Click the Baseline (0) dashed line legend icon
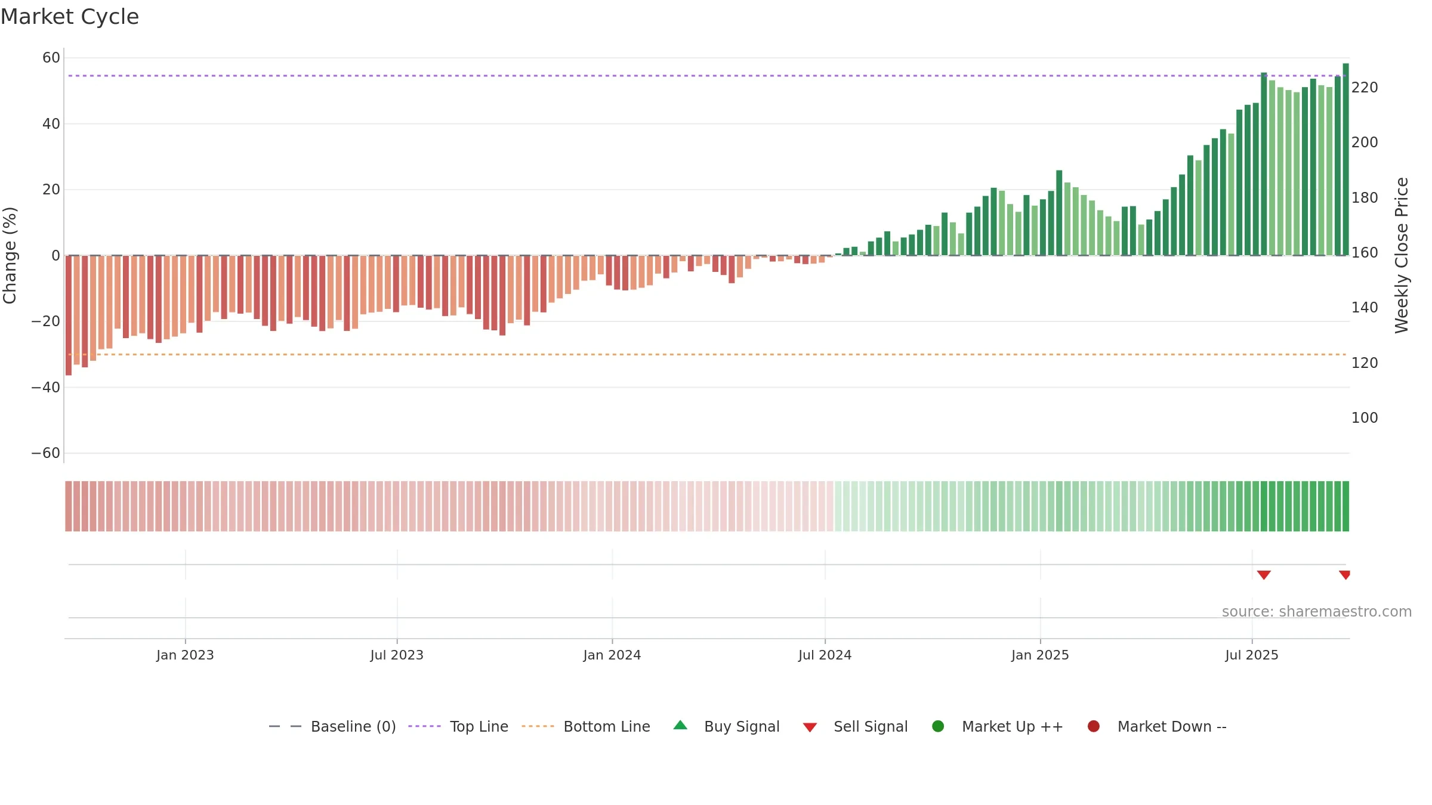This screenshot has height=805, width=1432. (285, 726)
